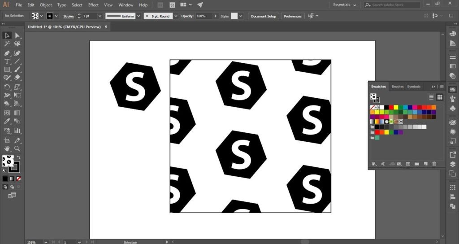Select the Hand tool
The image size is (459, 244).
7,148
